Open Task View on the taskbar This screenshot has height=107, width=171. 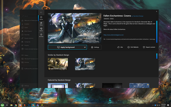[x=7, y=105]
